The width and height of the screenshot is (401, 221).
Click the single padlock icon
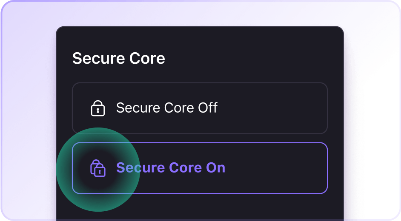[x=98, y=108]
